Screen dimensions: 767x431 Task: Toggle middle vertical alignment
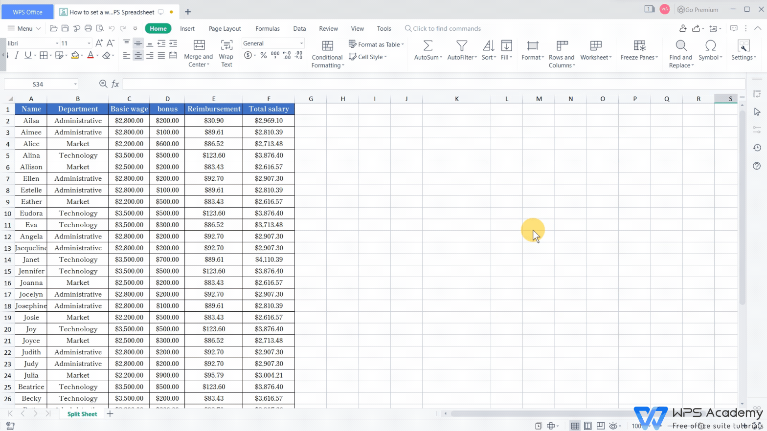[138, 43]
